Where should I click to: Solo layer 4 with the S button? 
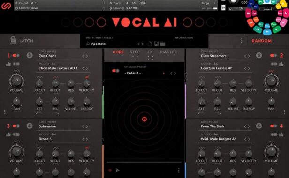pos(259,126)
